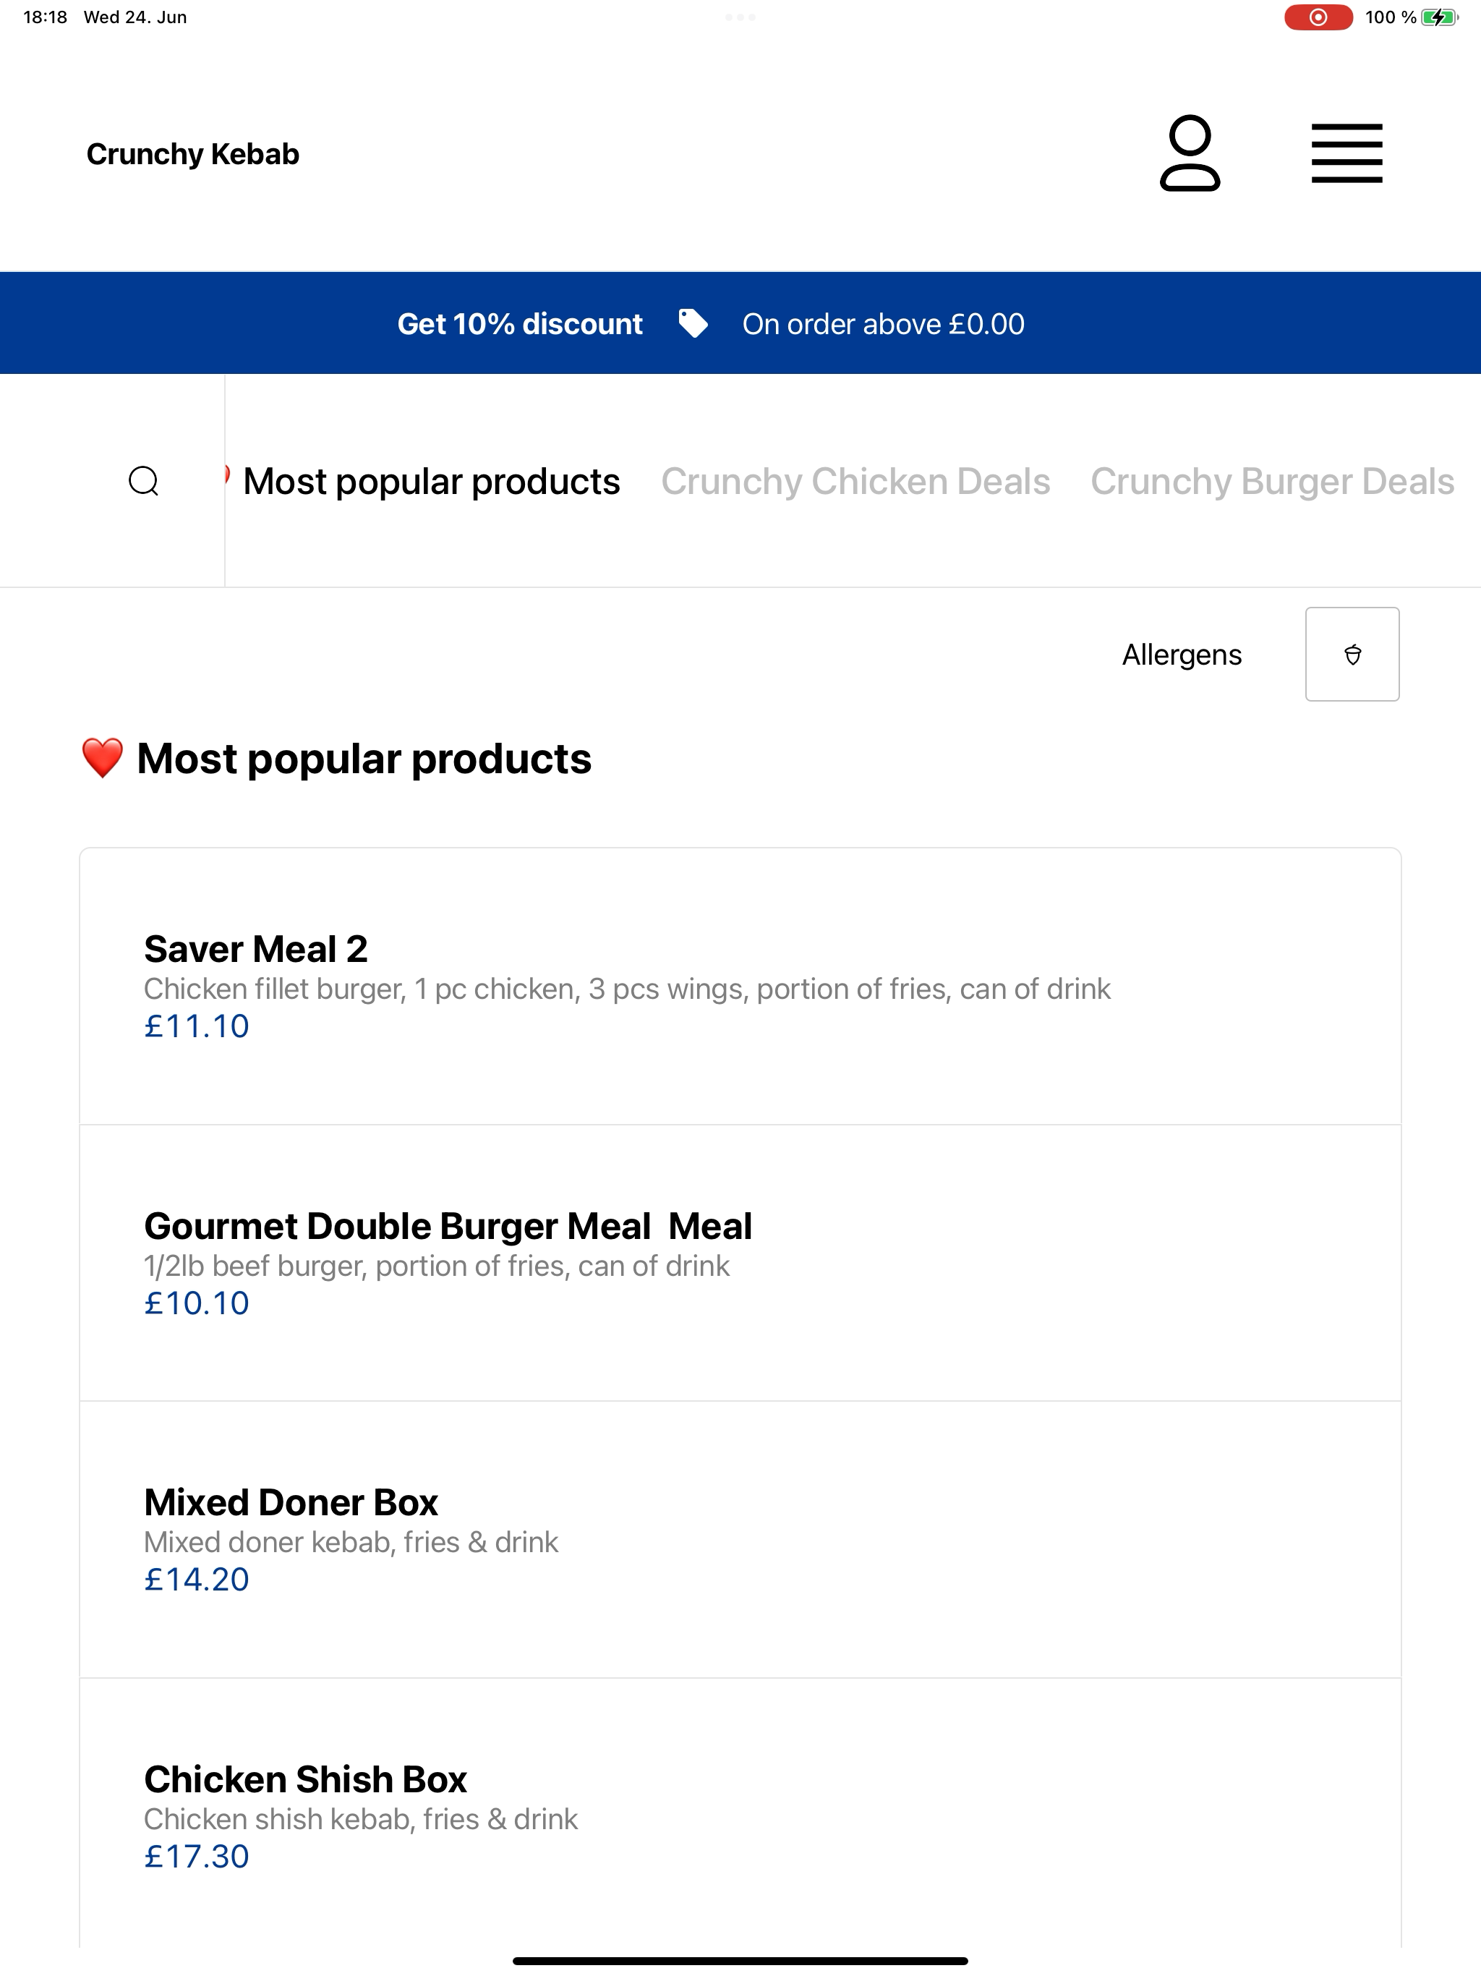Open the user account profile icon

click(x=1190, y=153)
